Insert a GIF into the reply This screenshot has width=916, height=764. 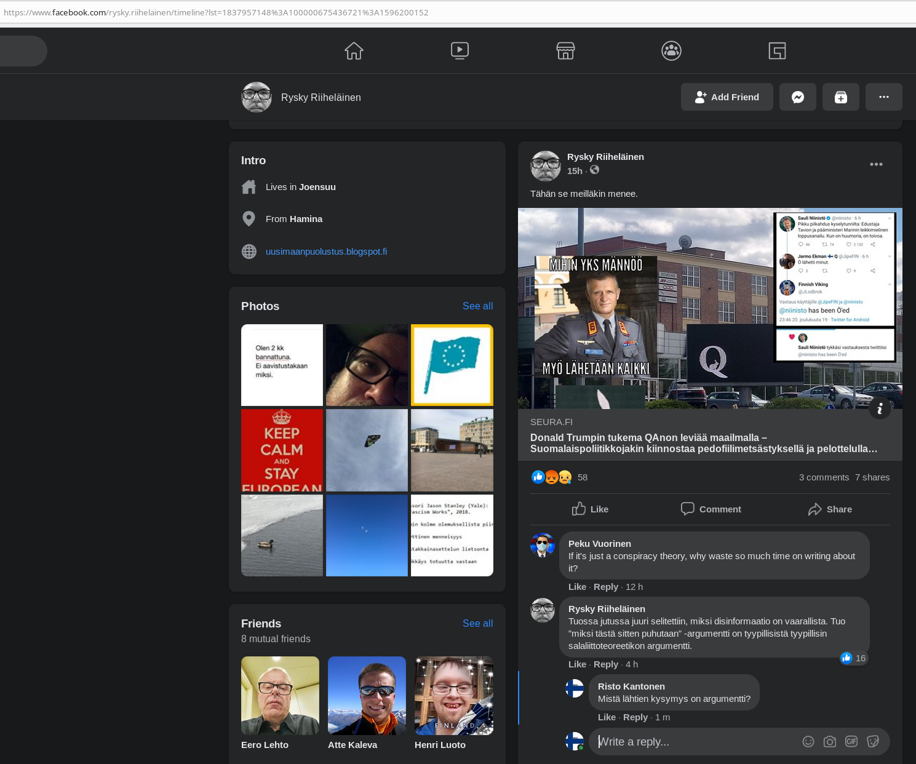coord(851,742)
